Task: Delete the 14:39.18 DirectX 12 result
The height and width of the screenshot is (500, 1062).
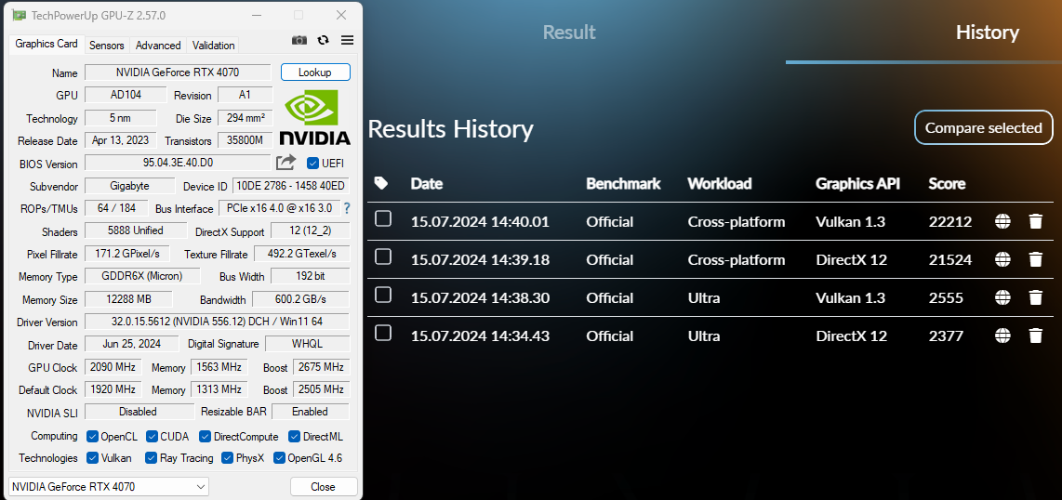Action: click(x=1036, y=259)
